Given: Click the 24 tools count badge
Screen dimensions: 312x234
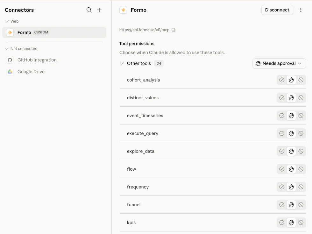Looking at the screenshot, I should pos(159,63).
